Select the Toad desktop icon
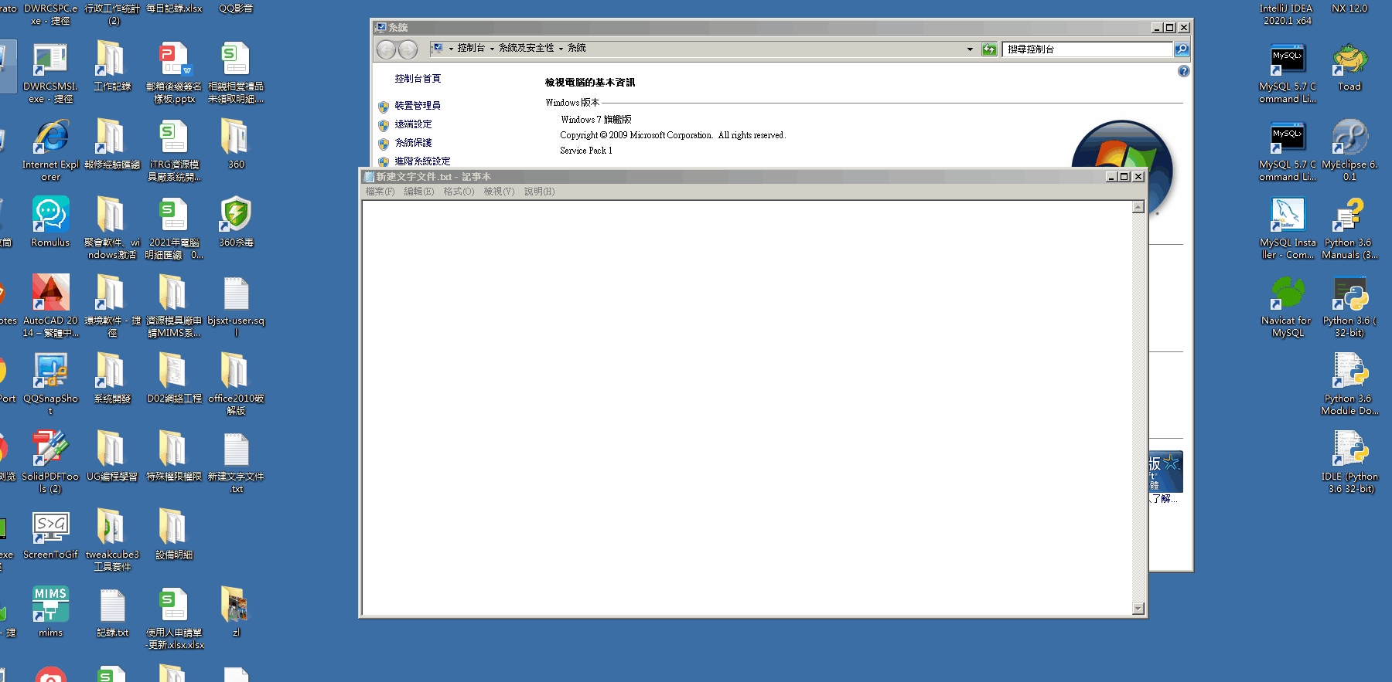Screen dimensions: 1392x682 click(1349, 66)
